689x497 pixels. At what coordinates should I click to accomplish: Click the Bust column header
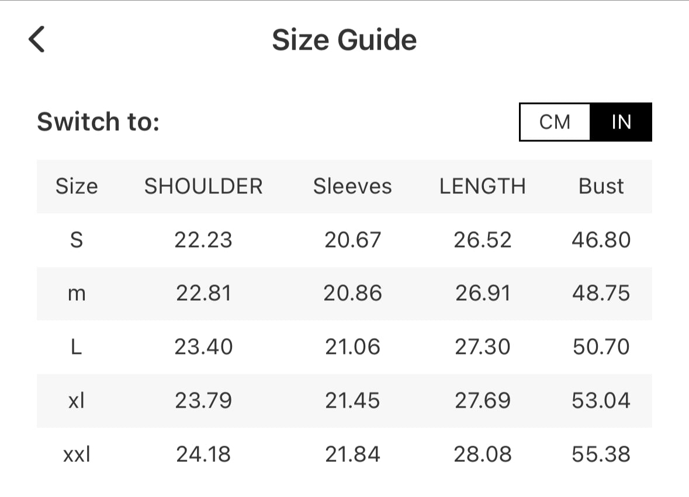click(x=601, y=186)
